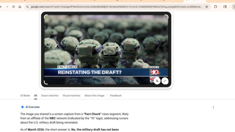The image size is (235, 132).
Task: Click the google.com address bar URL
Action: coord(116,7)
